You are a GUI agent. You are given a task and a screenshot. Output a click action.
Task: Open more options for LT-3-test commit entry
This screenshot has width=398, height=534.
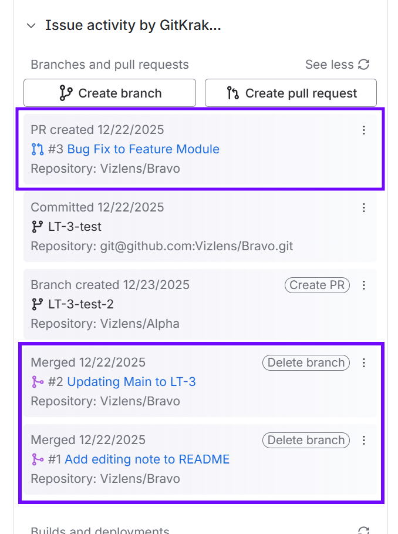364,207
